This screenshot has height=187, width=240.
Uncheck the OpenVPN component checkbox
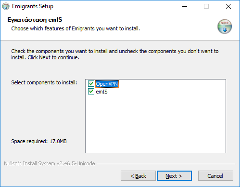pyautogui.click(x=91, y=84)
